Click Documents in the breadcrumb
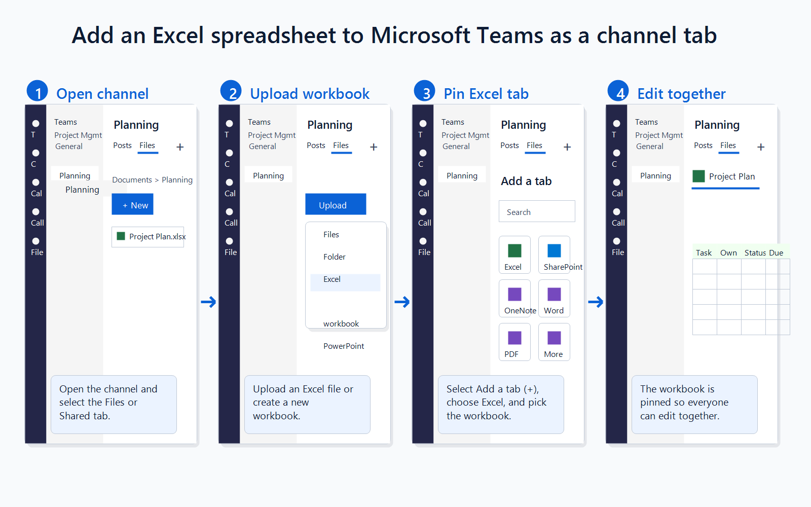 (x=132, y=180)
